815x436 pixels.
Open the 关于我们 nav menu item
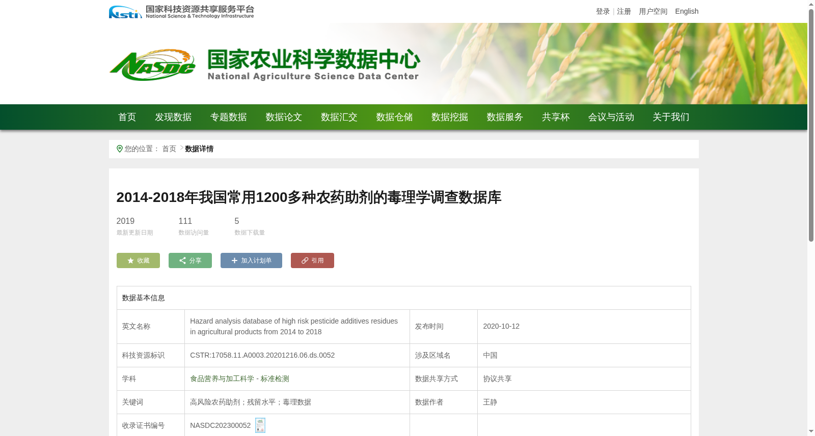[671, 117]
